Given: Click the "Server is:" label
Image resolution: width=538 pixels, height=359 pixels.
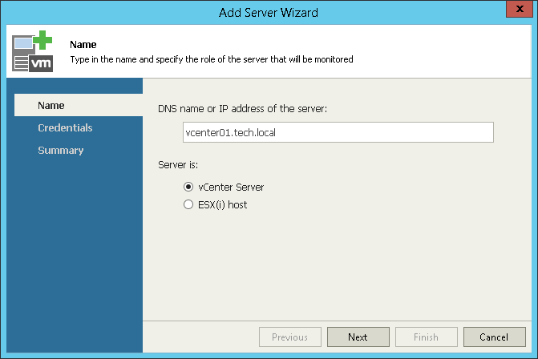Looking at the screenshot, I should 180,166.
